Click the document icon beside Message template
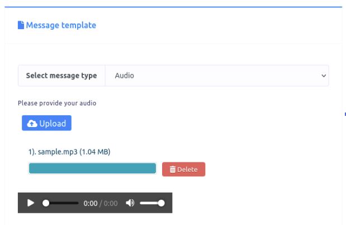 21,25
